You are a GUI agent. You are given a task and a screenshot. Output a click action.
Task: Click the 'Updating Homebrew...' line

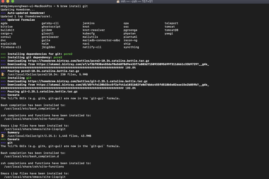18,10
